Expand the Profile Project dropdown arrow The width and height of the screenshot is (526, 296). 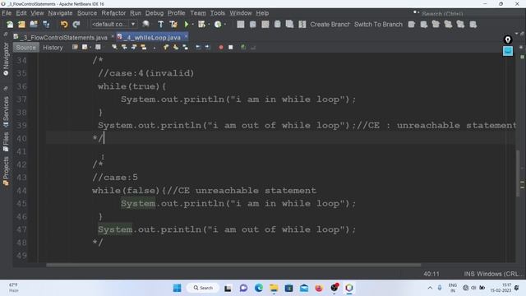(x=224, y=24)
